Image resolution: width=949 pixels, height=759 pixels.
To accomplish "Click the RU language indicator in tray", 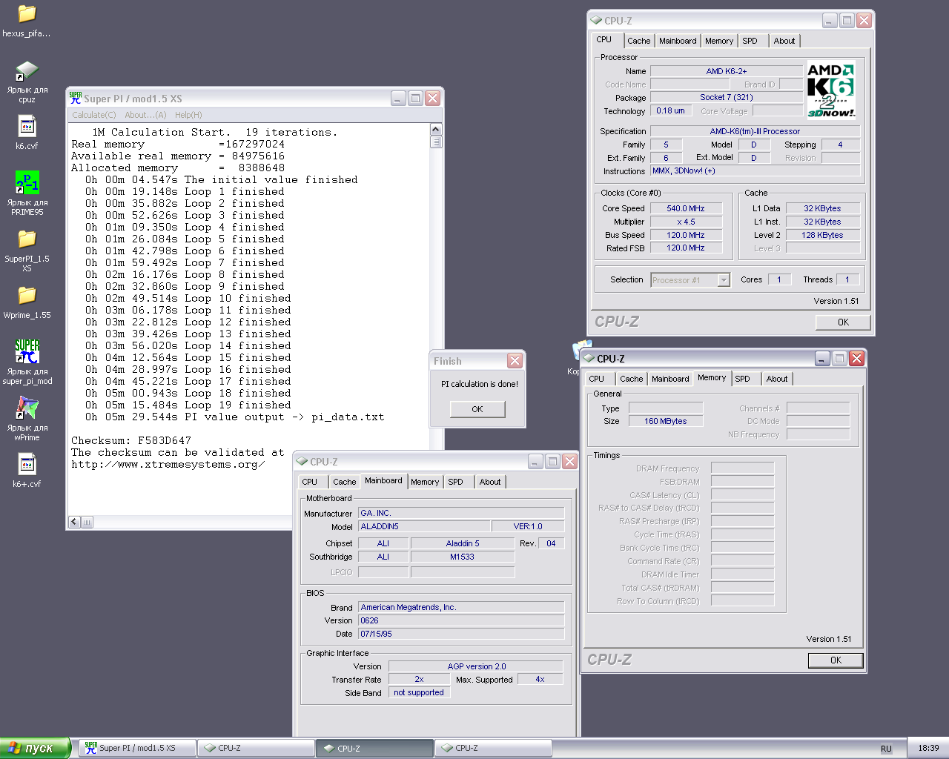I will 886,749.
